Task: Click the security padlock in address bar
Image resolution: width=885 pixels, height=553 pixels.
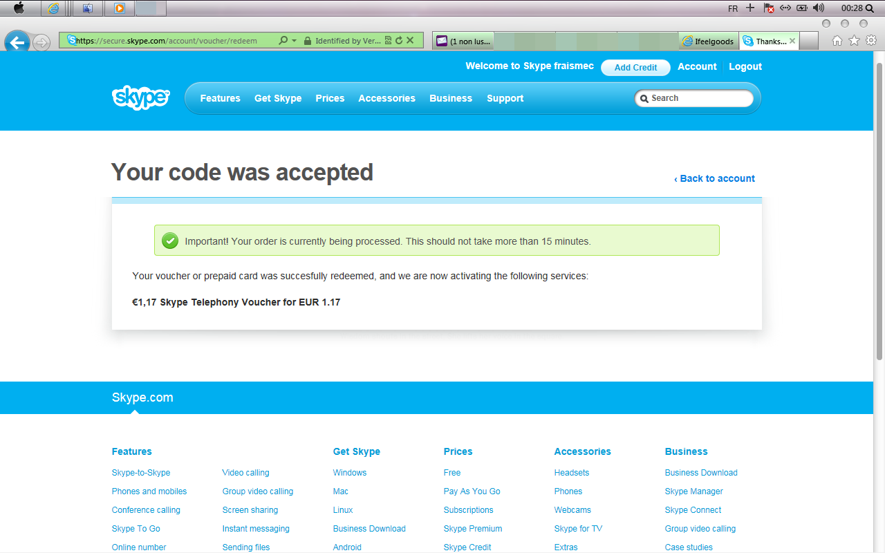Action: point(307,41)
